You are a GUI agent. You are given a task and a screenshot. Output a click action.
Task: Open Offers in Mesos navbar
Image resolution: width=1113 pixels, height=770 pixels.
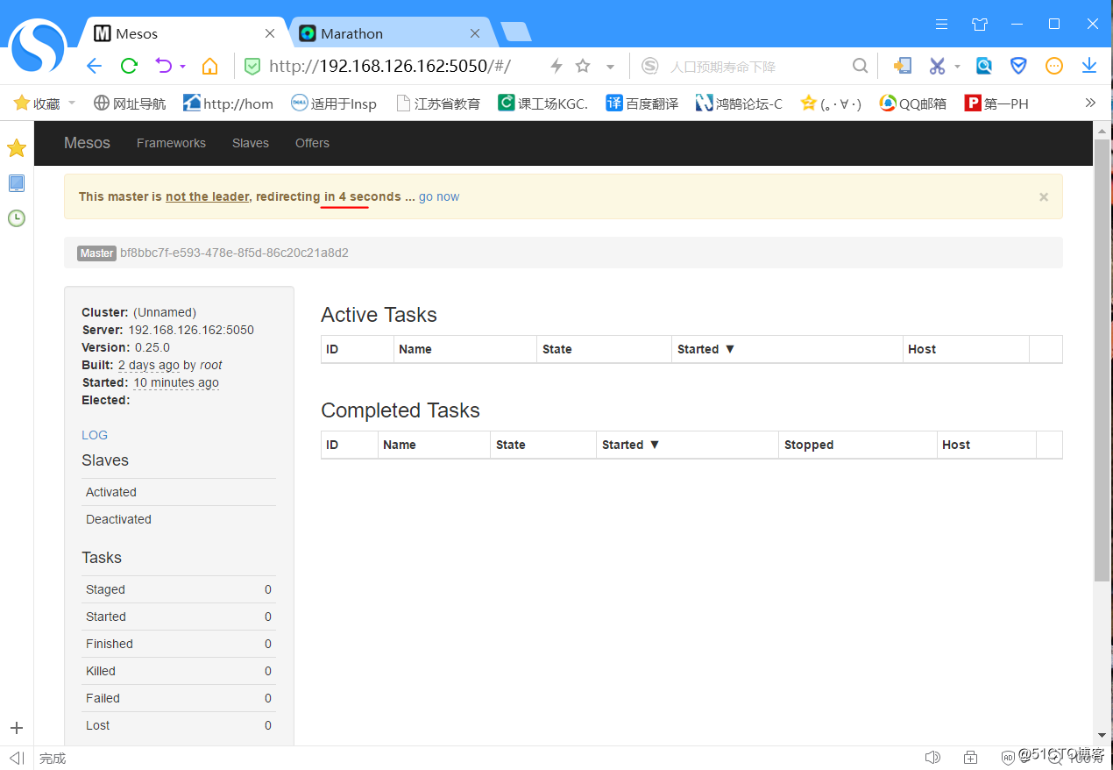pos(312,143)
